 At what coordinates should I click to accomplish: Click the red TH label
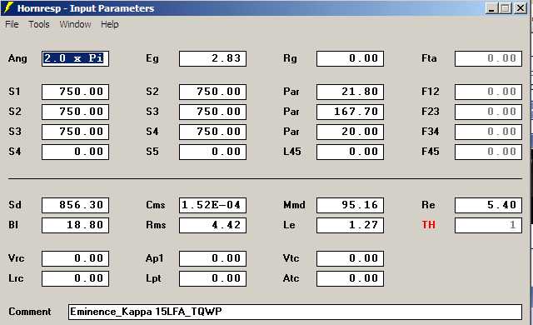coord(428,225)
